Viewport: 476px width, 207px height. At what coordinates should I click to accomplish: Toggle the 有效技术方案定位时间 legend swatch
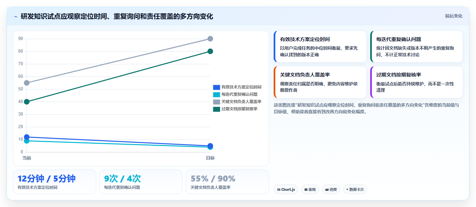216,87
